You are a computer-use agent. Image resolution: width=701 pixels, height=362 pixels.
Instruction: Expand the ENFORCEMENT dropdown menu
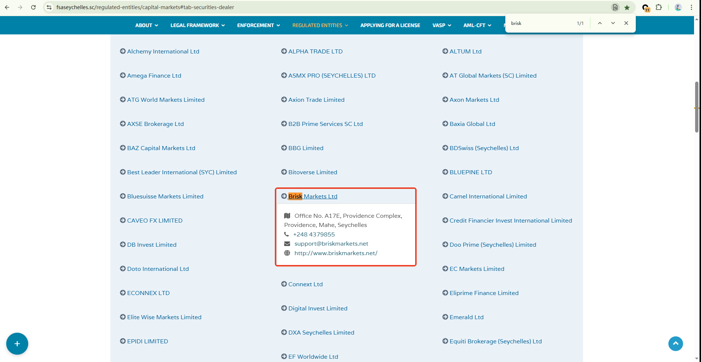tap(258, 25)
